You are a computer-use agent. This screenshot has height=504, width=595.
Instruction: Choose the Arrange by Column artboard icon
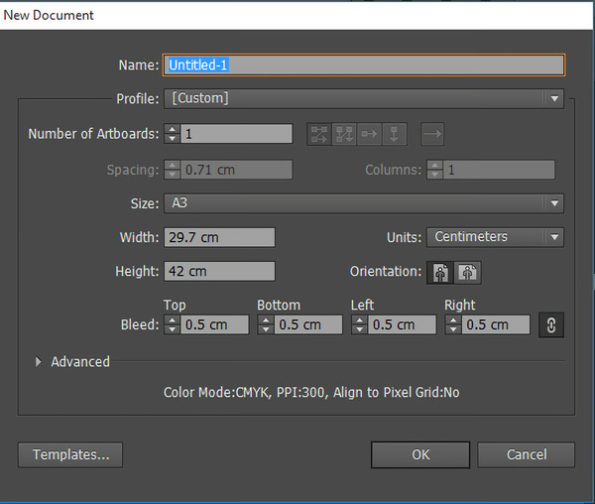click(395, 134)
